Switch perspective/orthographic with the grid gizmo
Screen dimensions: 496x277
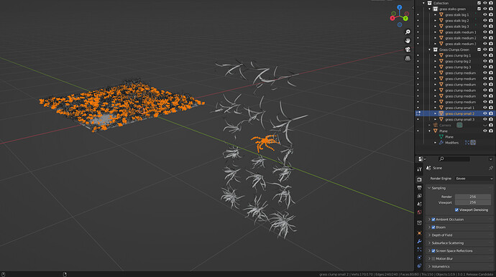pyautogui.click(x=408, y=58)
